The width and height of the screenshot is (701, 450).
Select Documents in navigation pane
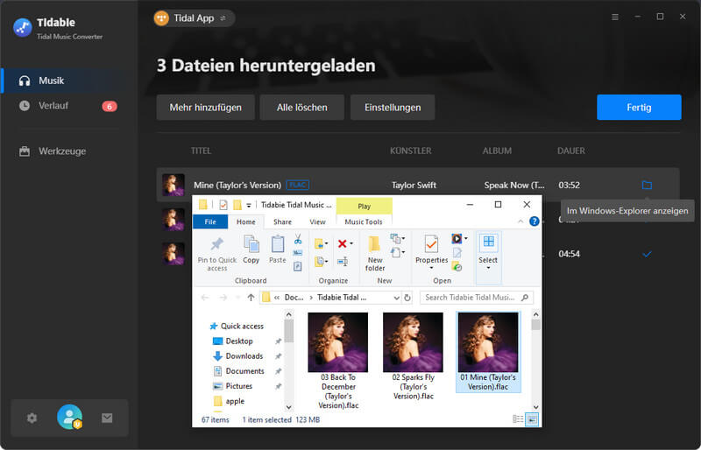coord(245,371)
